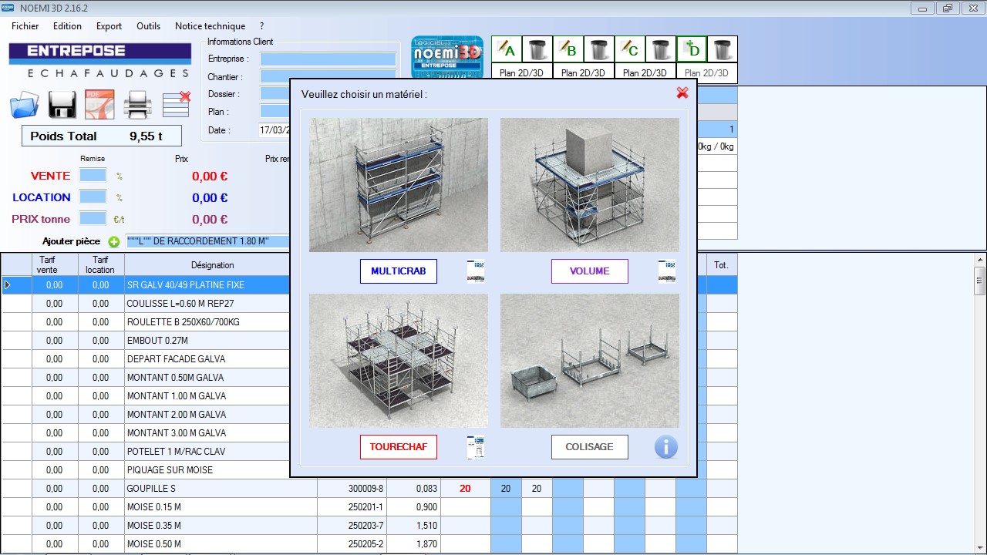Image resolution: width=987 pixels, height=555 pixels.
Task: Click the NOEMI 3D Entrepose logo
Action: (447, 57)
